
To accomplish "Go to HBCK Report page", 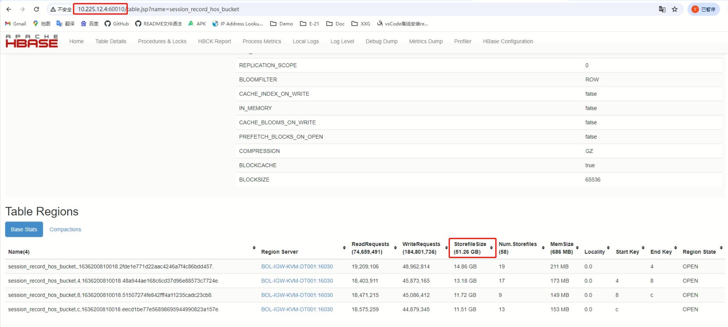I will click(x=215, y=41).
